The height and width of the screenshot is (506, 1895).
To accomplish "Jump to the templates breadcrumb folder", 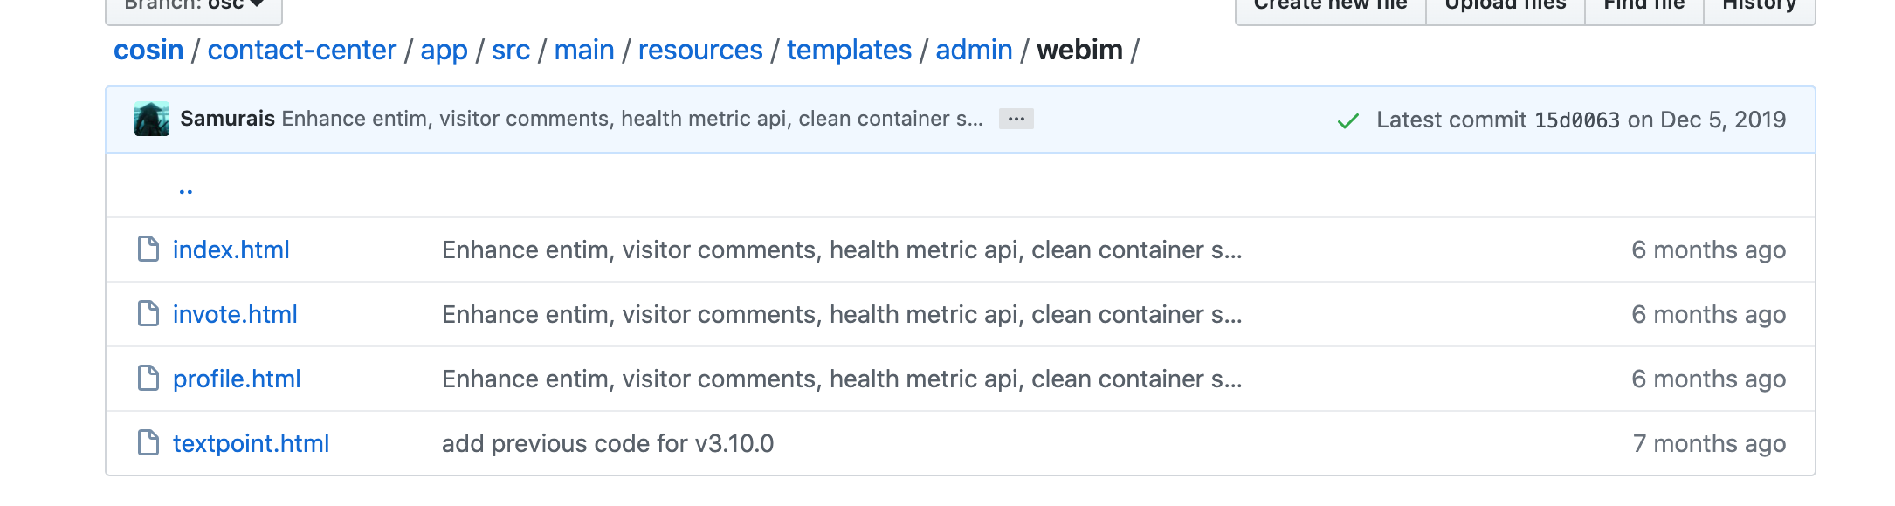I will [x=849, y=51].
